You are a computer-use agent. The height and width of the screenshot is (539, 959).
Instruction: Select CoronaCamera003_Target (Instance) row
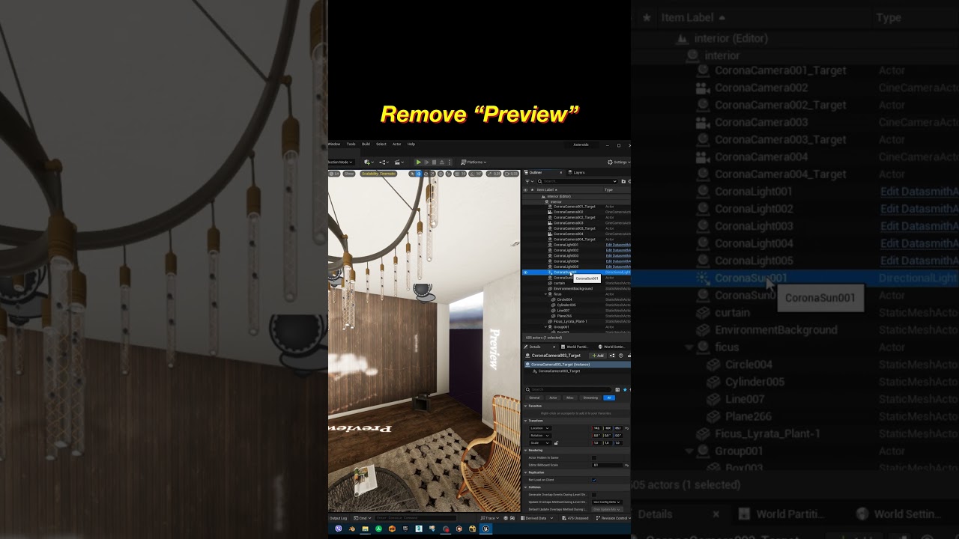point(577,365)
